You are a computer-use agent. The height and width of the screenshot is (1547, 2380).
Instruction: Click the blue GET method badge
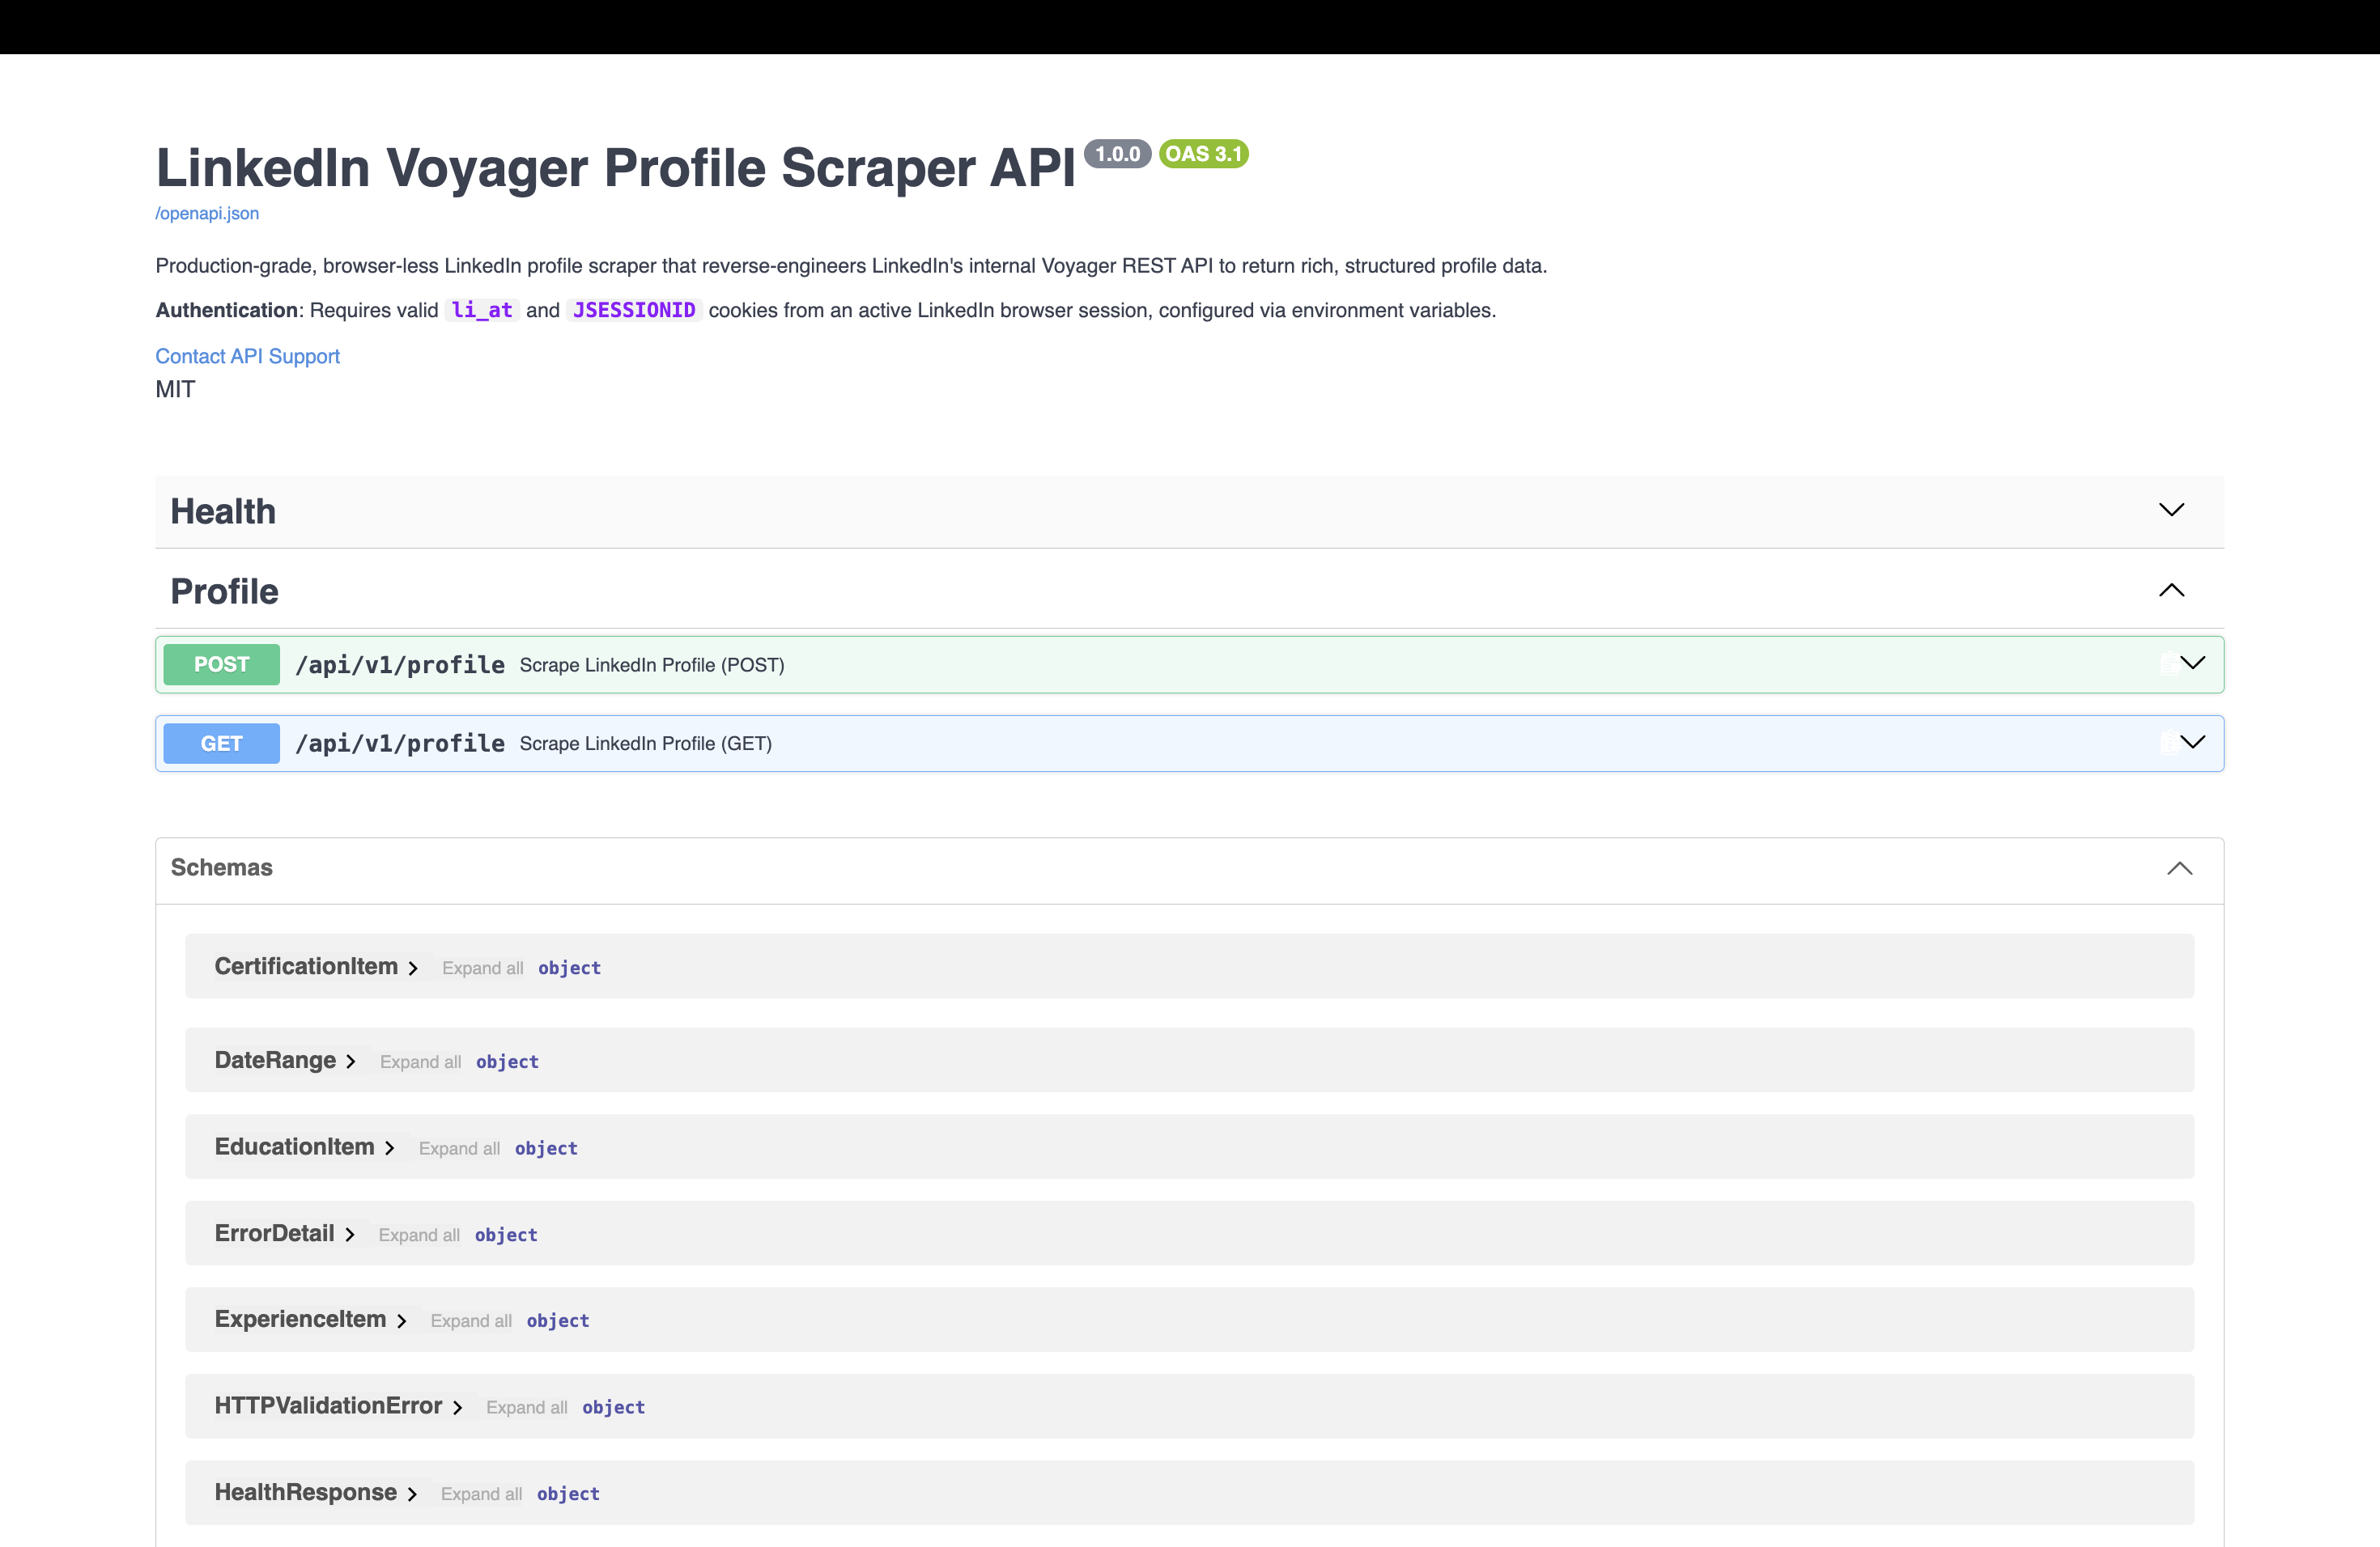point(221,744)
